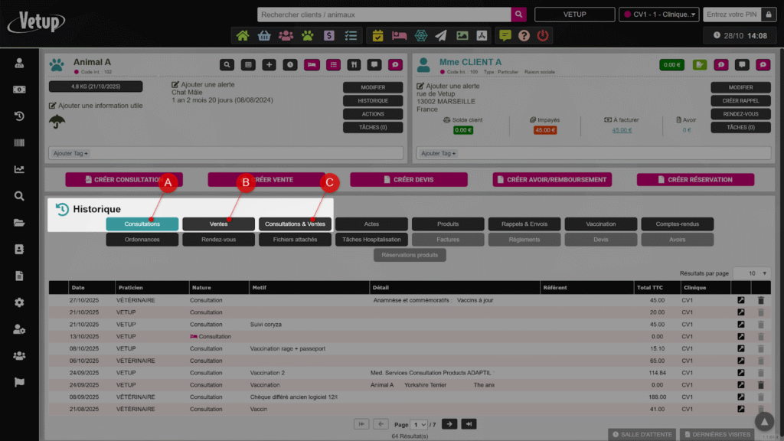
Task: Open the hospitalisation bed icon in top toolbar
Action: (x=399, y=35)
